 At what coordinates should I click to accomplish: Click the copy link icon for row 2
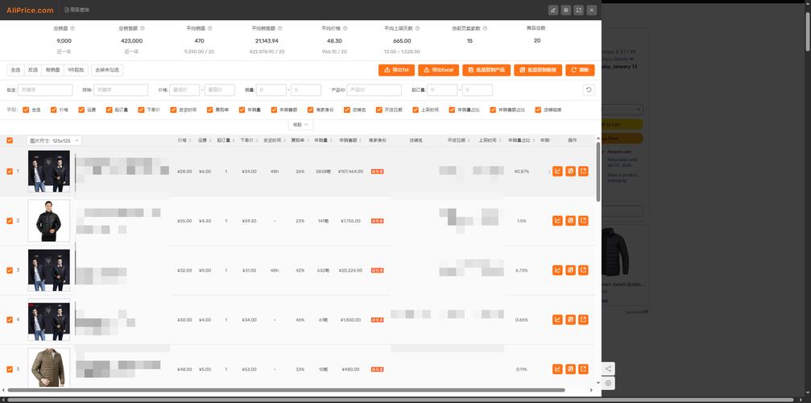click(x=570, y=220)
